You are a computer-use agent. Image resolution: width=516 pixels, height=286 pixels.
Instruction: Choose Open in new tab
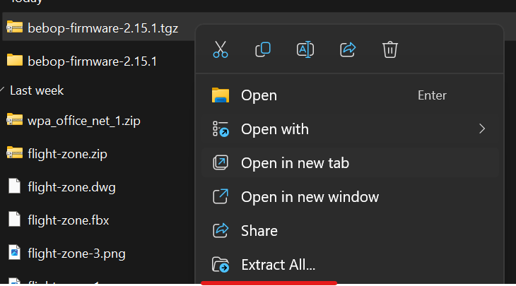[x=295, y=163]
